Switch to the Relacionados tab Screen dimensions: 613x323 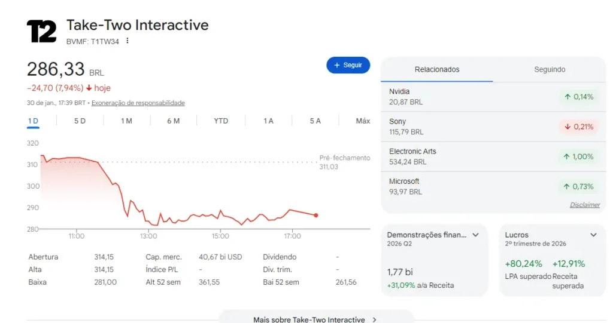click(436, 69)
